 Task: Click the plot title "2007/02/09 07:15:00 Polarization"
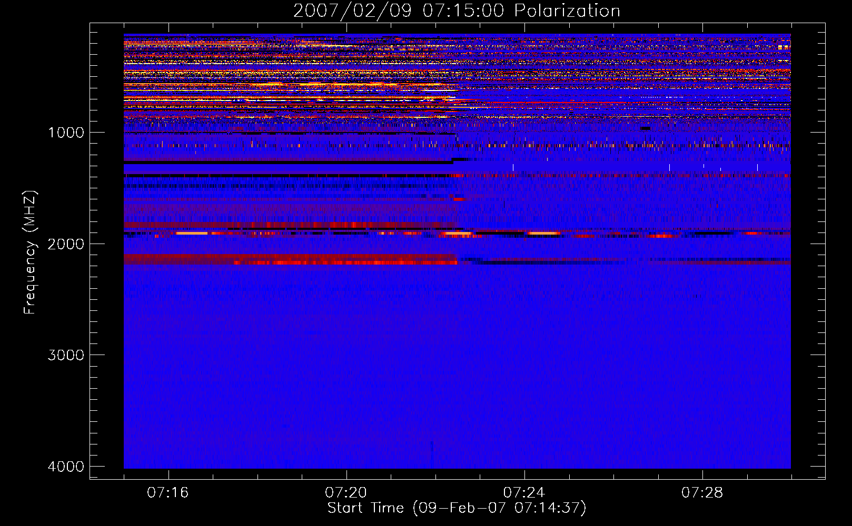pyautogui.click(x=457, y=11)
